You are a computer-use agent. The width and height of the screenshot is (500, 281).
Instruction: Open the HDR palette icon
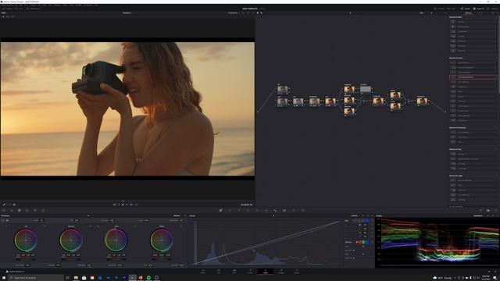point(27,210)
